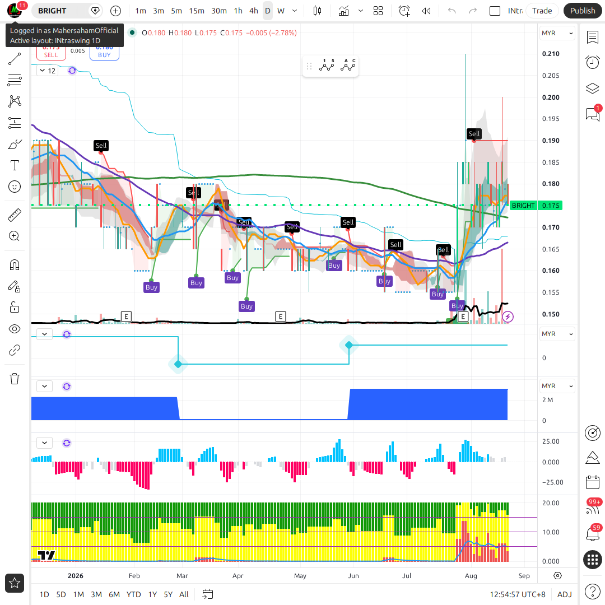Toggle ADJ adjusted data
The image size is (605, 605).
[565, 594]
